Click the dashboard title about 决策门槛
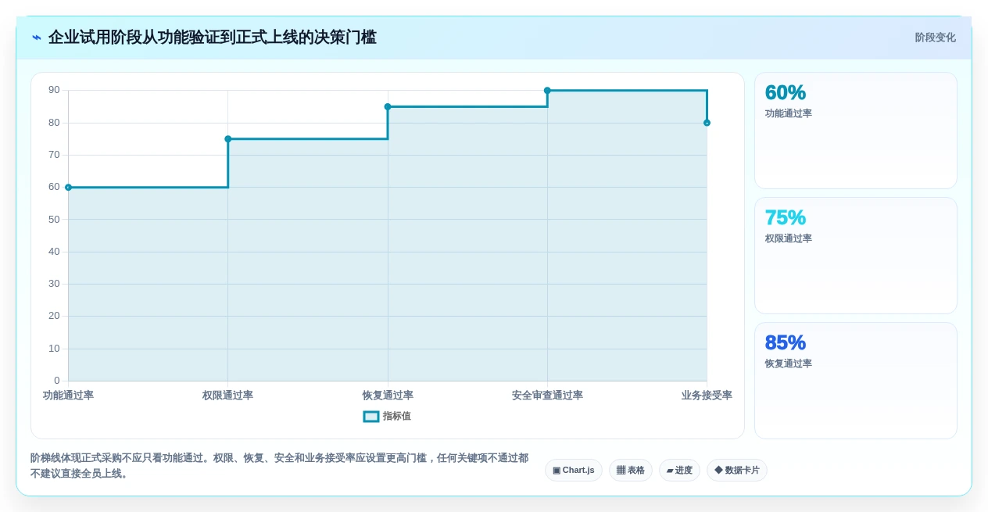 pyautogui.click(x=212, y=38)
